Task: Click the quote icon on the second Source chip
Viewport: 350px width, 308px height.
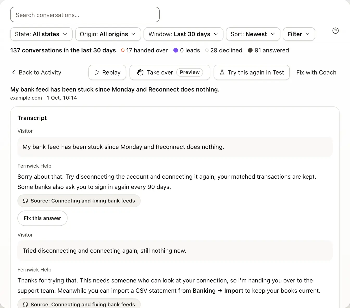Action: (x=25, y=305)
